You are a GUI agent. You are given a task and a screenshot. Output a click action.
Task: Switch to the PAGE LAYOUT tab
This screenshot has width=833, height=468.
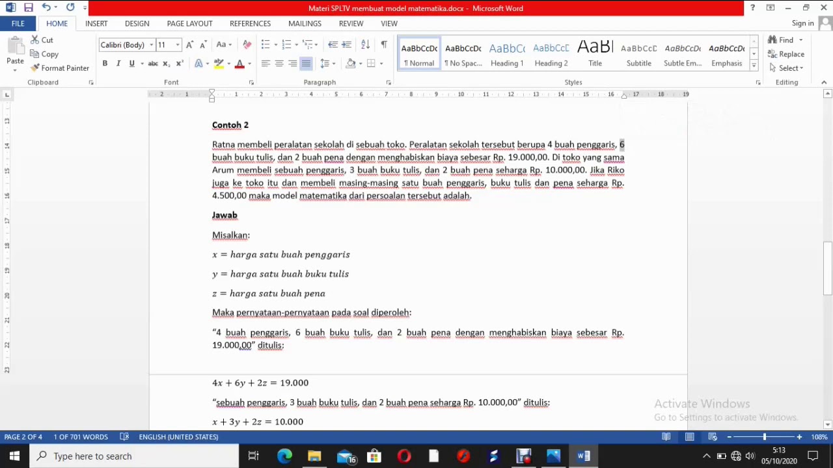pos(189,23)
